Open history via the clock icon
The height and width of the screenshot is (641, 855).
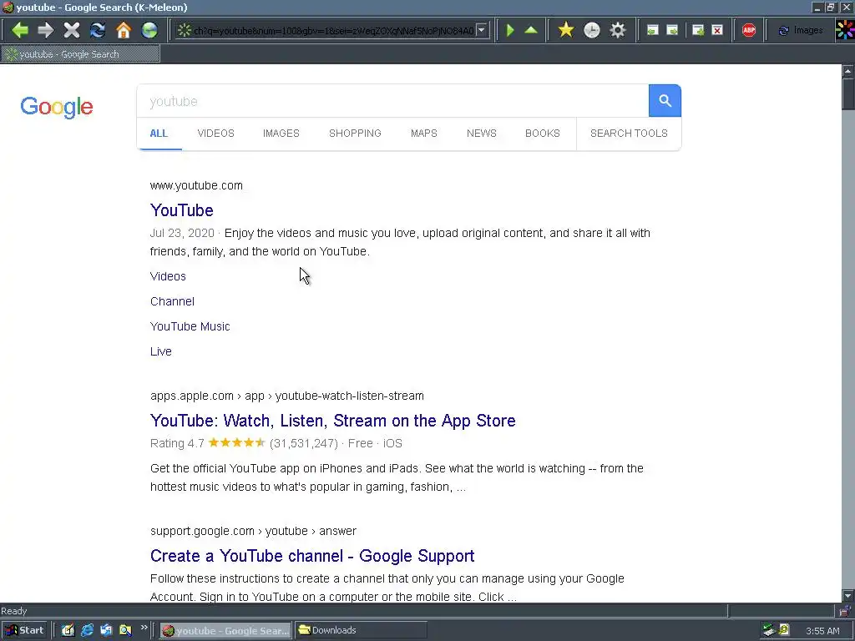pos(592,30)
